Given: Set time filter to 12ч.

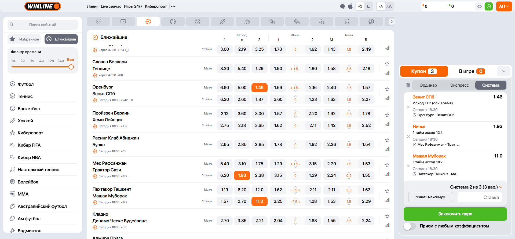Looking at the screenshot, I should tap(51, 61).
